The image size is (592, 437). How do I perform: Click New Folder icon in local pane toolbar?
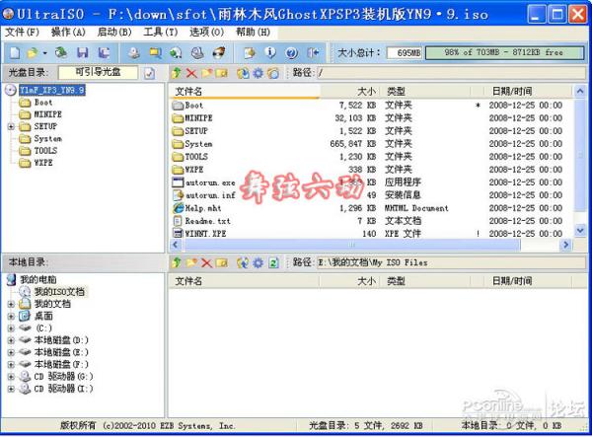191,262
